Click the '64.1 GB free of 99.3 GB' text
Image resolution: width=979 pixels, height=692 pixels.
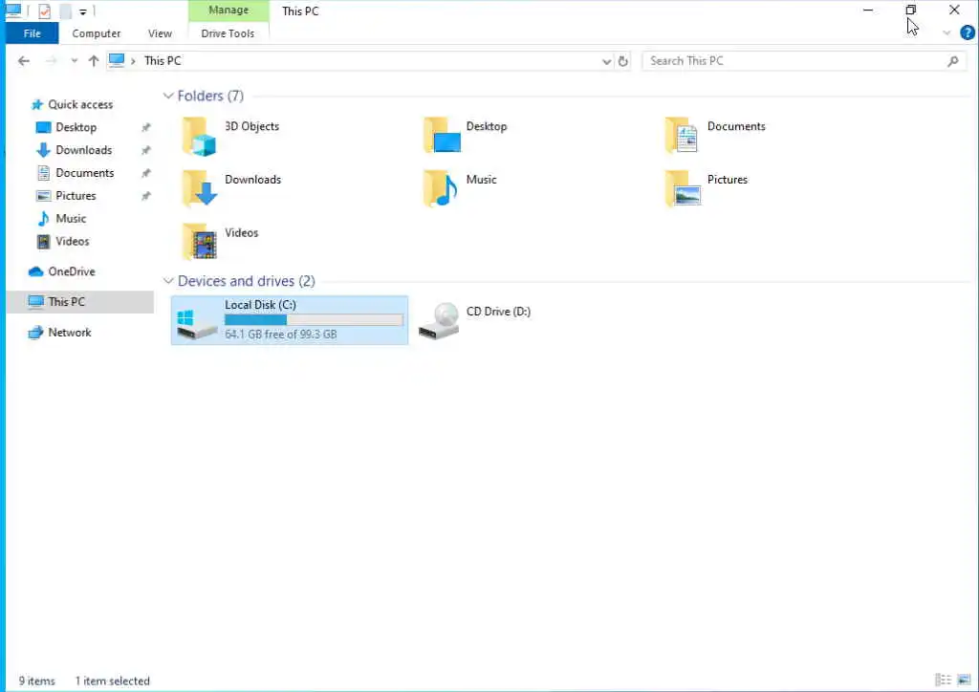[281, 335]
